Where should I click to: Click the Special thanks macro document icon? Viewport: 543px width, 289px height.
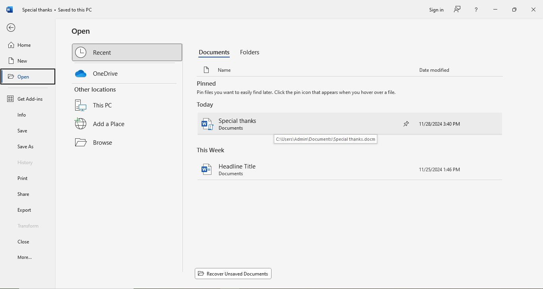pos(207,124)
